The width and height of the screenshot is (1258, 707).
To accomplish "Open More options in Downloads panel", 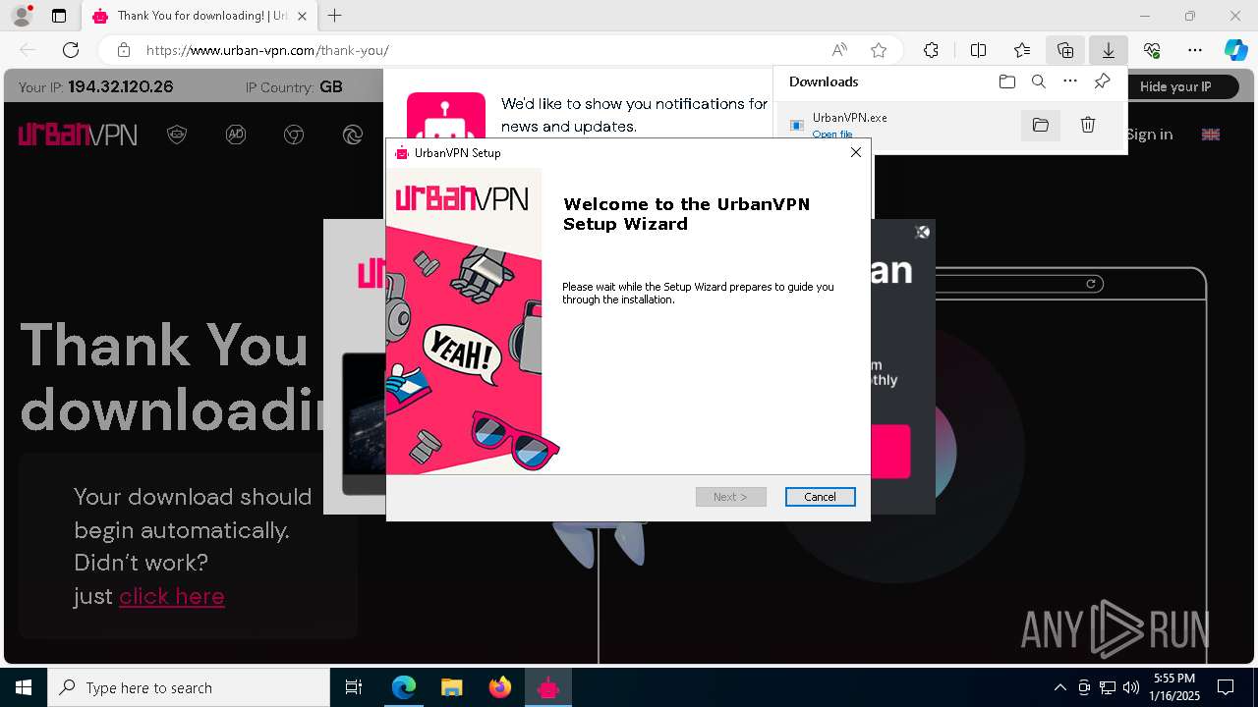I will pos(1070,82).
